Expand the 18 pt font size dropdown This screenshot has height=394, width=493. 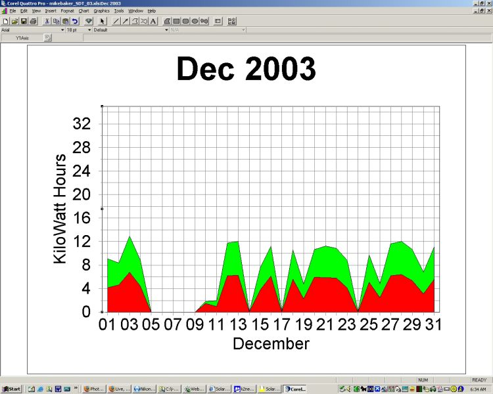[x=89, y=30]
